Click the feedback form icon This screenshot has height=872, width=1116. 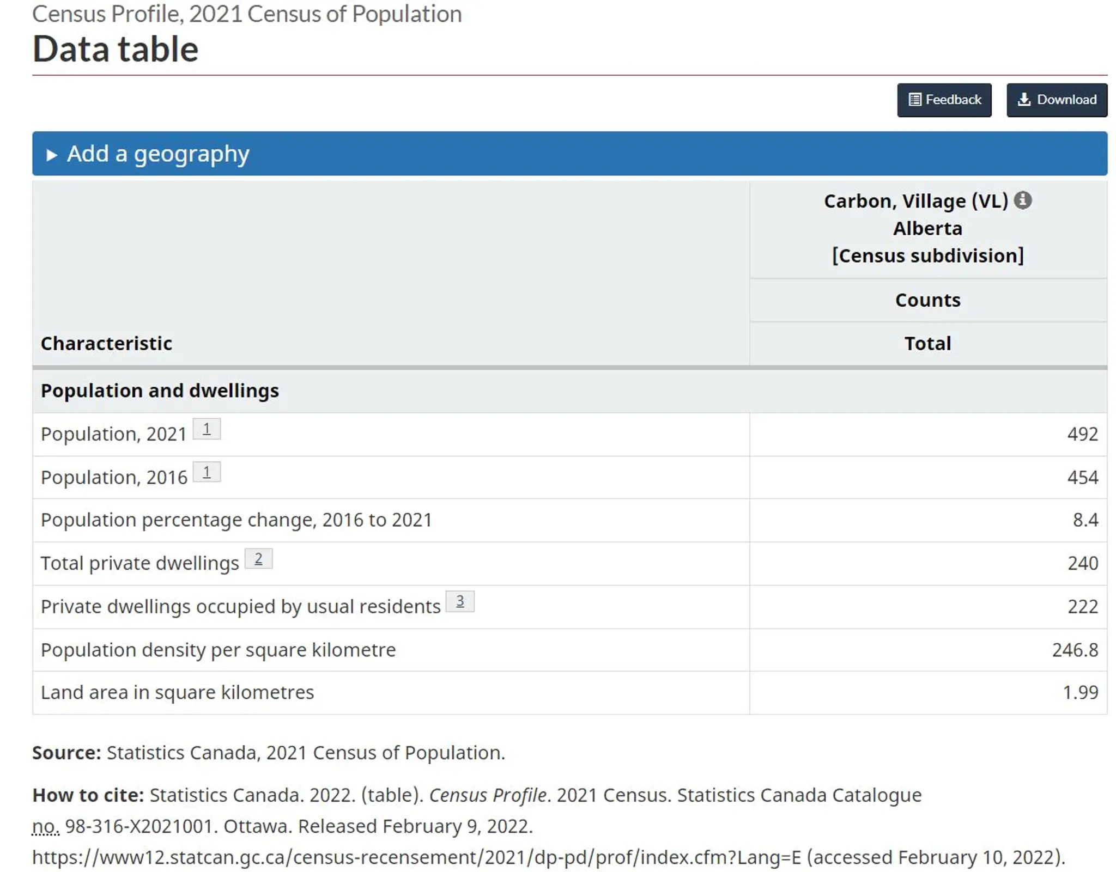[914, 100]
